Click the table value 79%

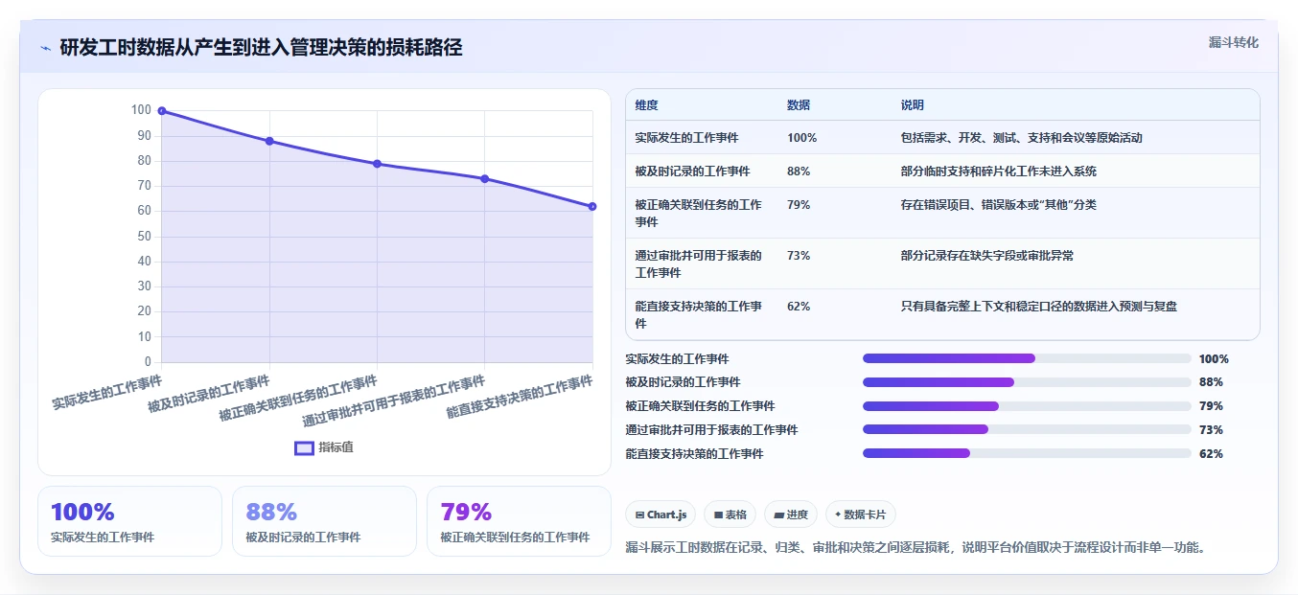(799, 205)
